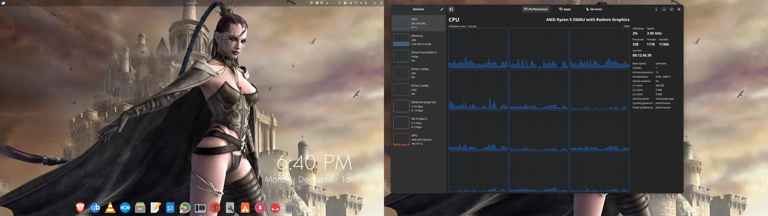Click the power icon in top panel
The height and width of the screenshot is (216, 768).
click(375, 3)
